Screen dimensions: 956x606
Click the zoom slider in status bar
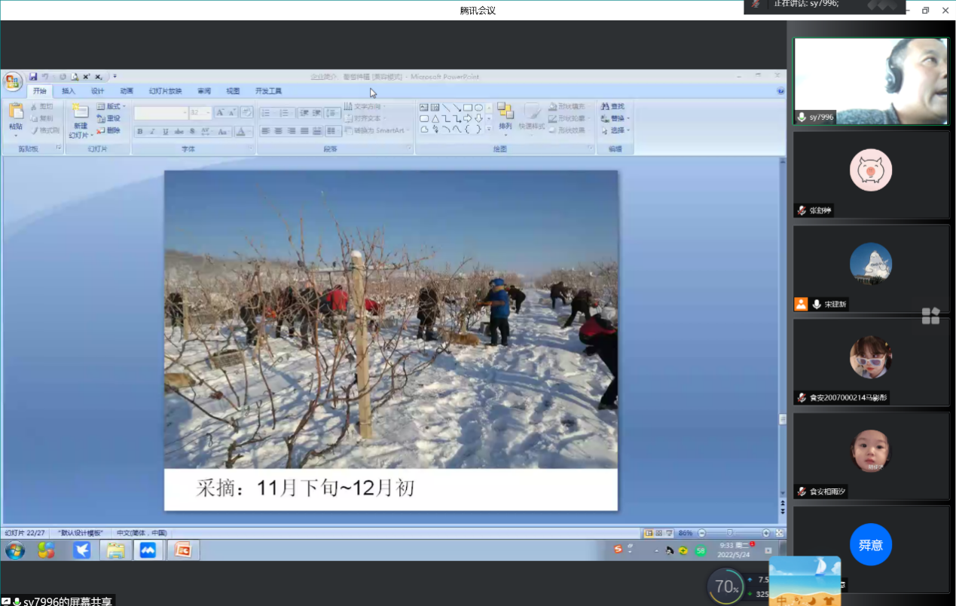729,533
